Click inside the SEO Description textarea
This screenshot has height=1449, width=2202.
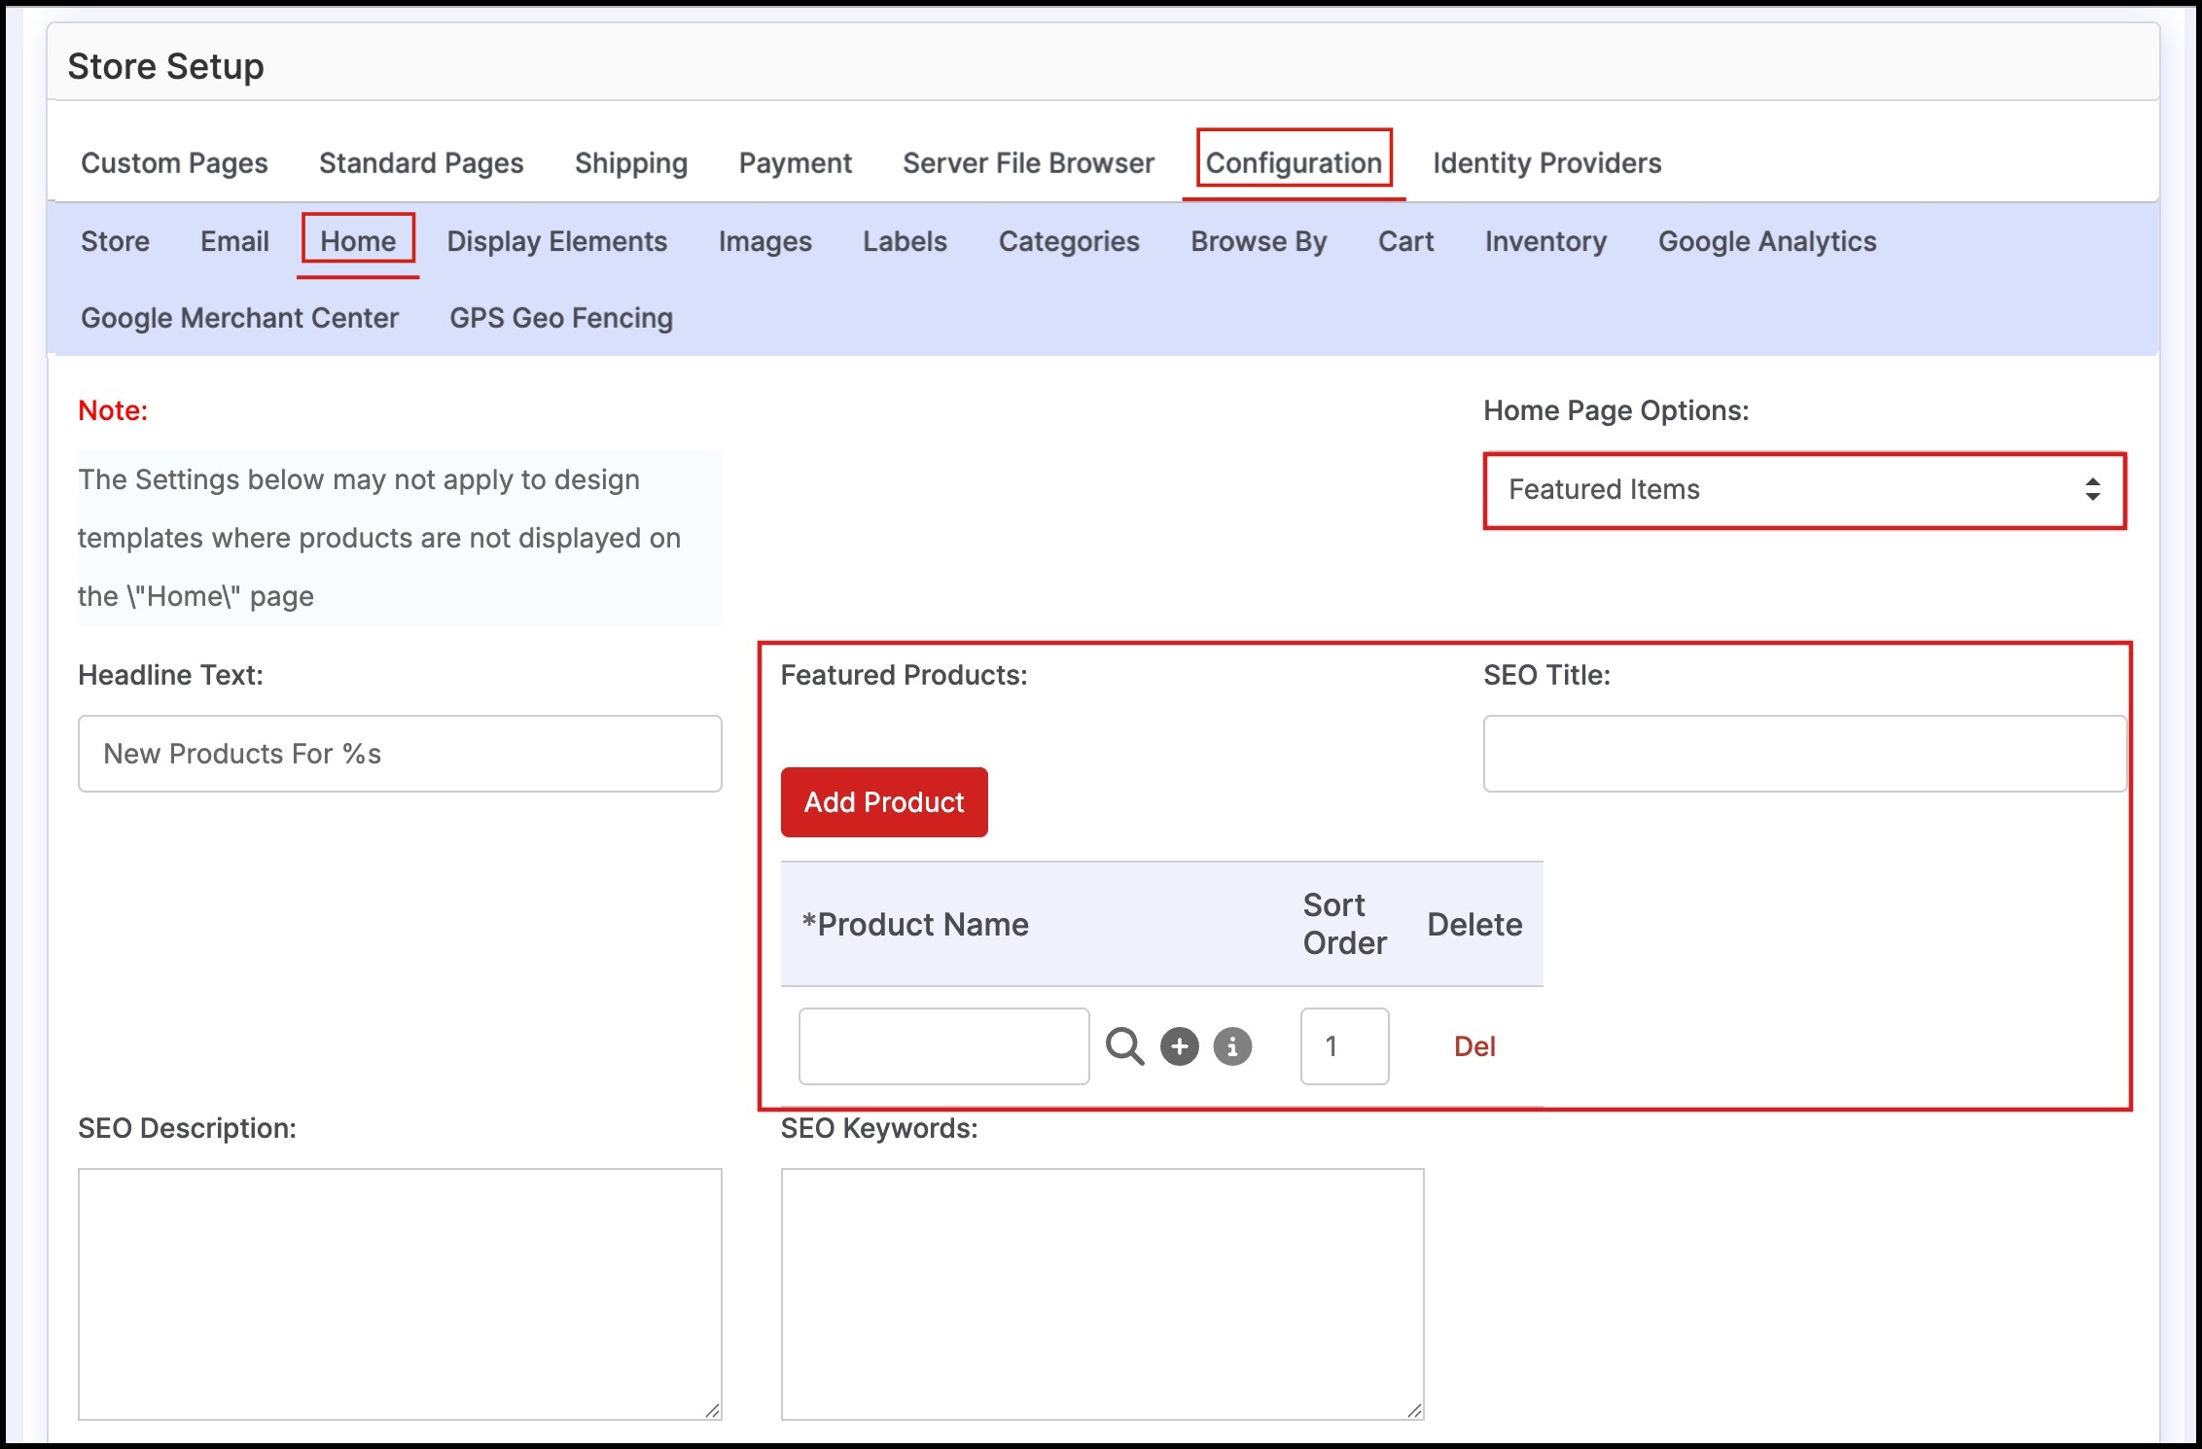(400, 1293)
